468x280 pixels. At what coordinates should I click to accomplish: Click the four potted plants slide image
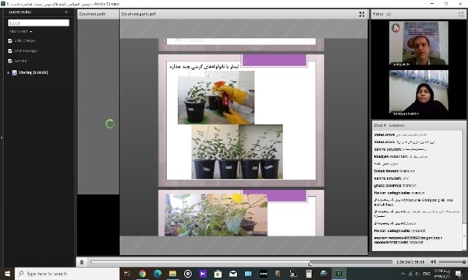coord(237,152)
